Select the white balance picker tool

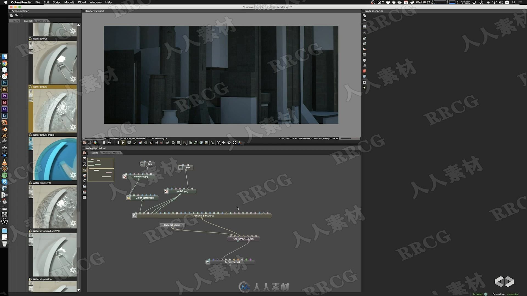(x=140, y=143)
